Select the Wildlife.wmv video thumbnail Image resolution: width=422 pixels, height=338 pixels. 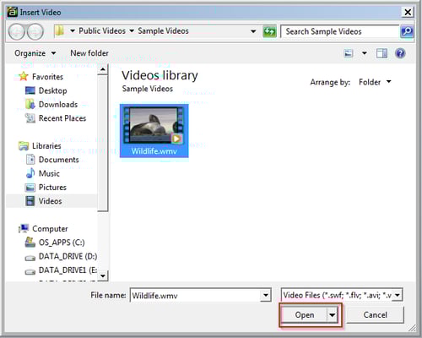point(154,131)
